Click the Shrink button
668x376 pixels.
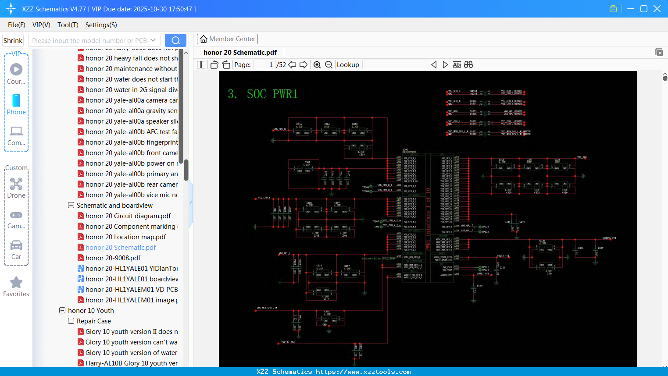pos(13,40)
